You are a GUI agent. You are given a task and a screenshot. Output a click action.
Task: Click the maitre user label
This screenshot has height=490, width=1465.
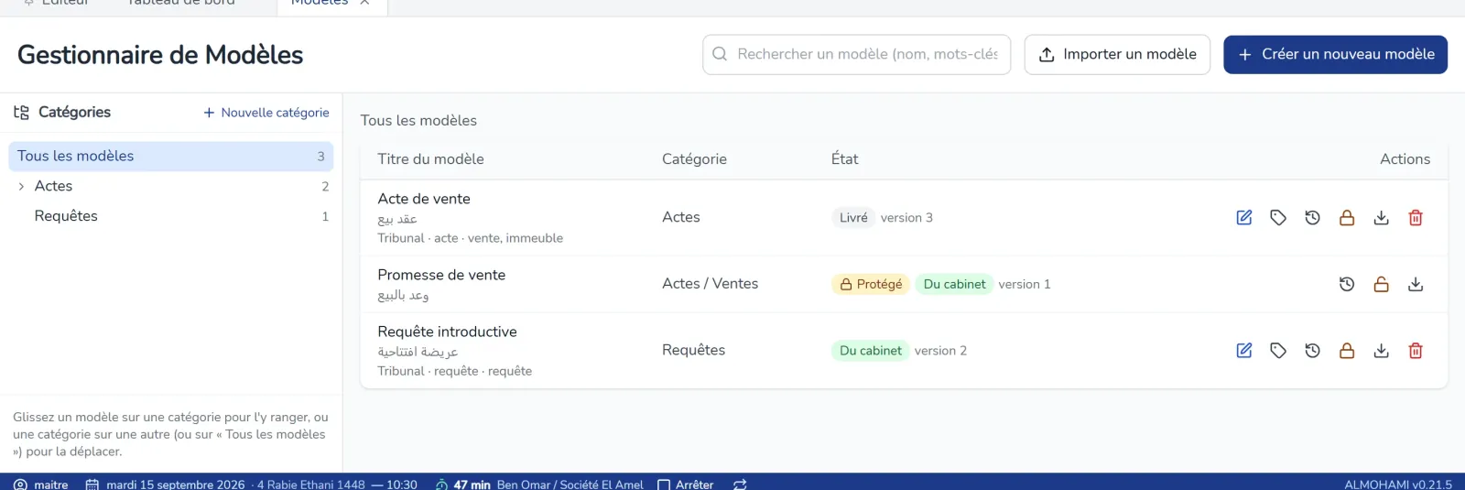(51, 485)
